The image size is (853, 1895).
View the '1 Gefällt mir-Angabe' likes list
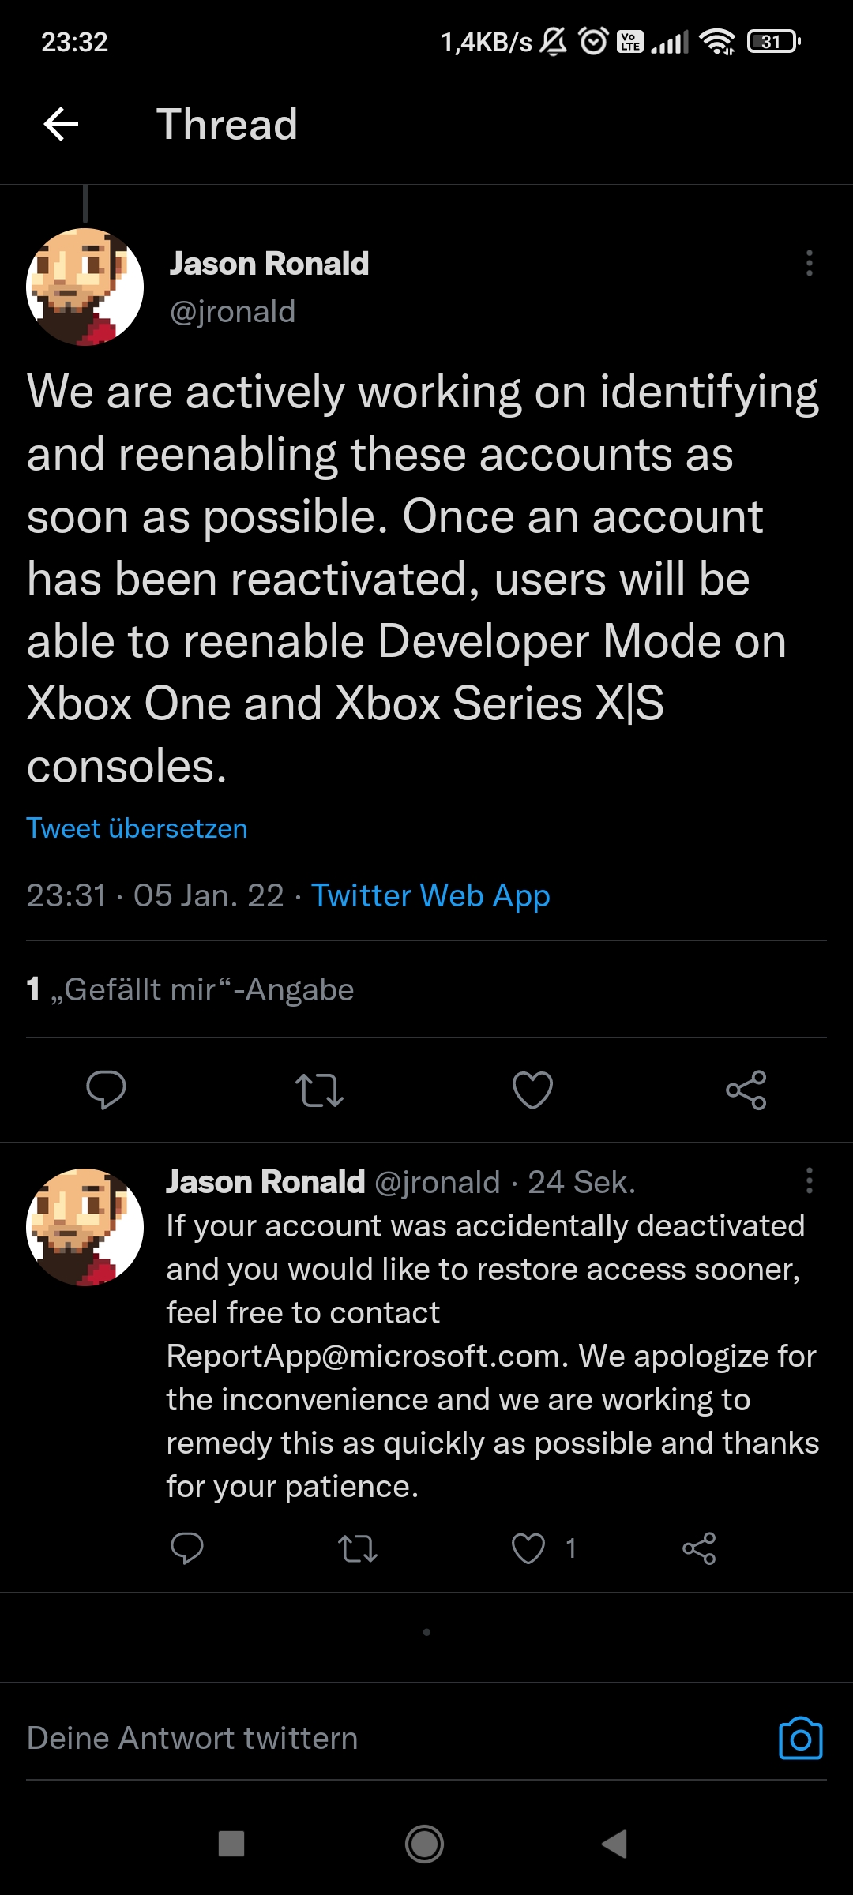click(x=190, y=989)
